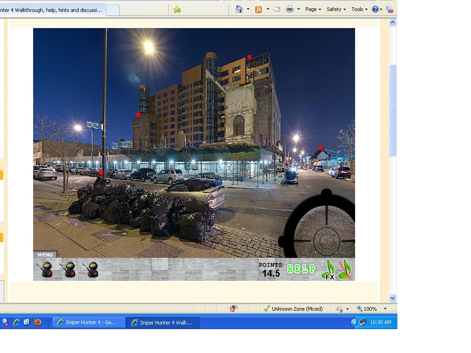
Task: Click the Print icon in toolbar
Action: (290, 9)
